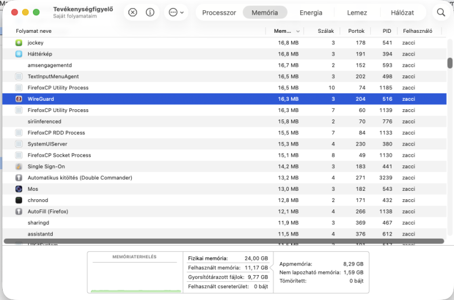Click the vertical scrollbar thumb
The height and width of the screenshot is (300, 454).
pyautogui.click(x=450, y=63)
